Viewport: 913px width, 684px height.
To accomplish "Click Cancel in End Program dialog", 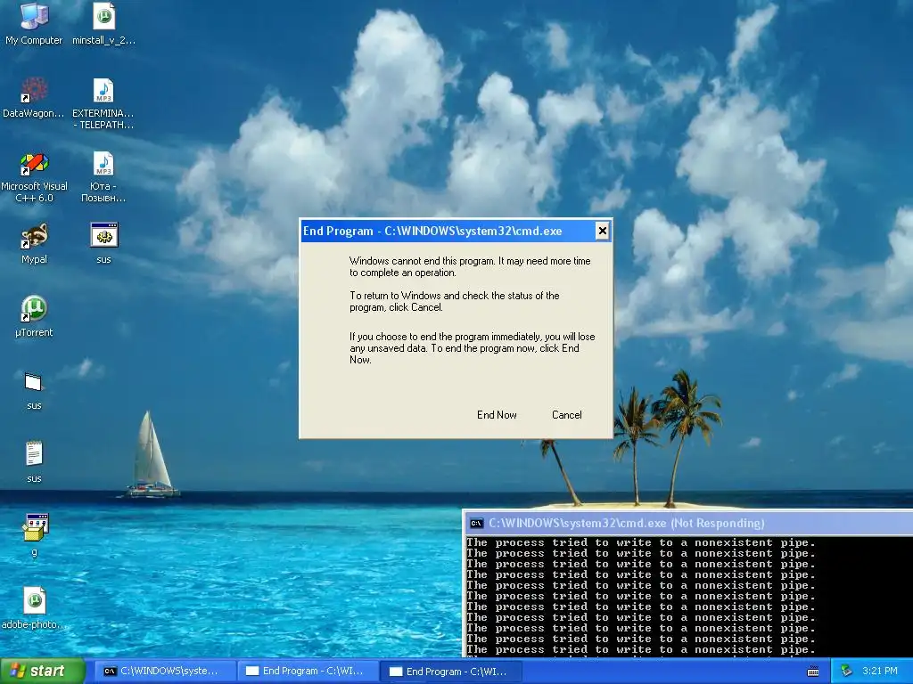I will point(566,415).
